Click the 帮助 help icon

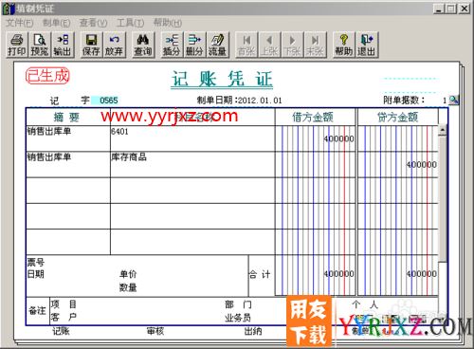pyautogui.click(x=344, y=45)
